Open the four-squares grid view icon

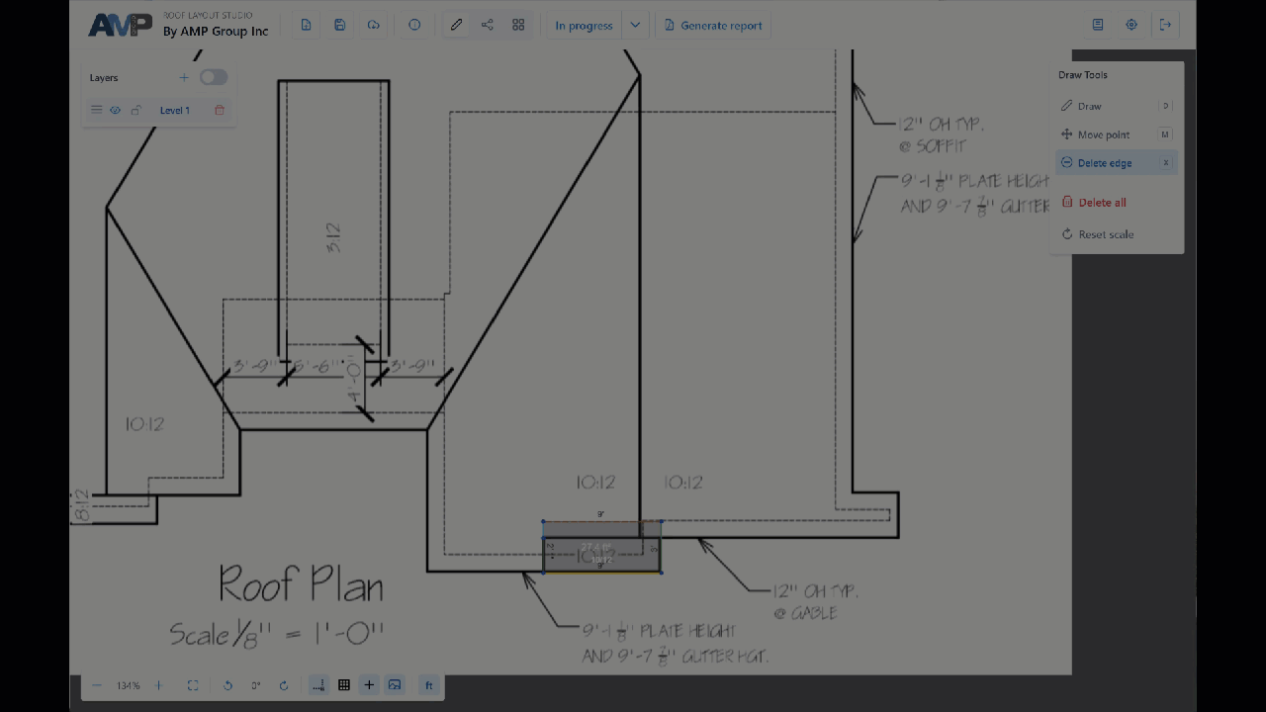coord(518,25)
